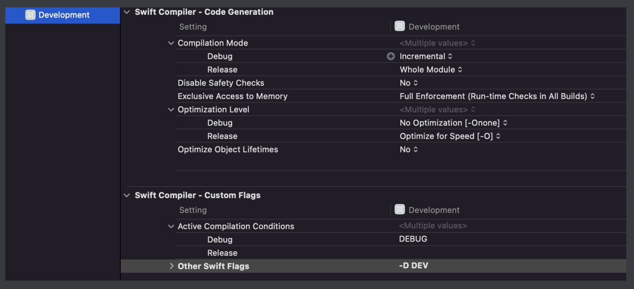Viewport: 634px width, 289px height.
Task: Select Debug row under Optimization Level
Action: pyautogui.click(x=220, y=123)
